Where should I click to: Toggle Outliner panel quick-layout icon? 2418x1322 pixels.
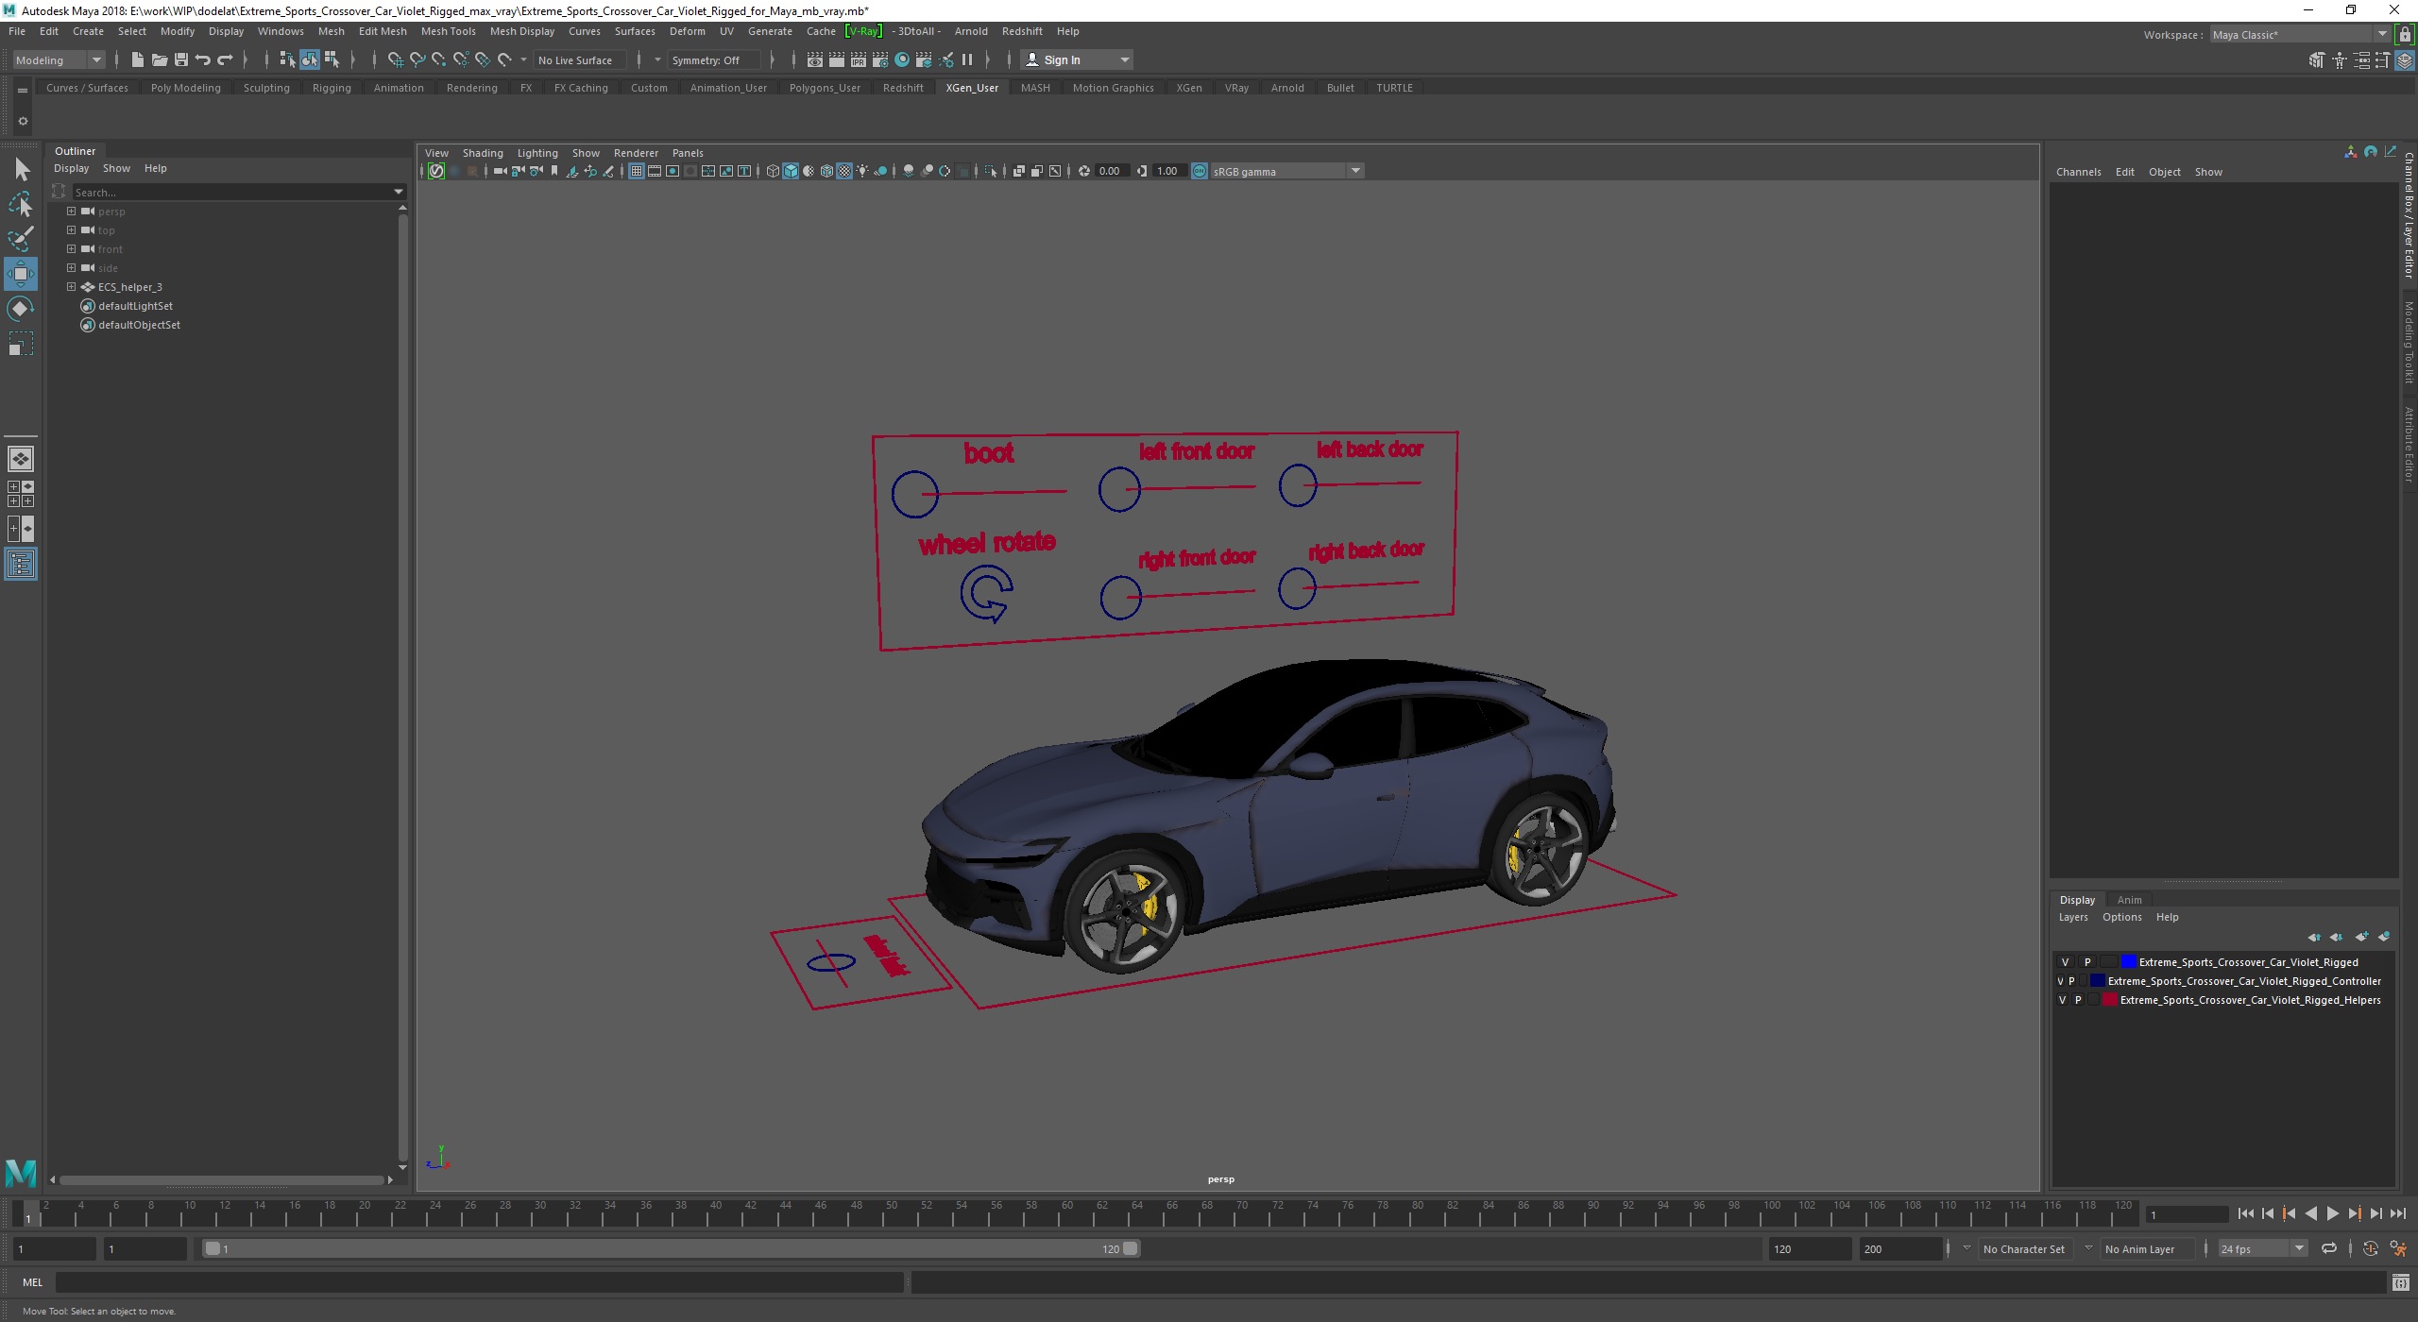21,565
